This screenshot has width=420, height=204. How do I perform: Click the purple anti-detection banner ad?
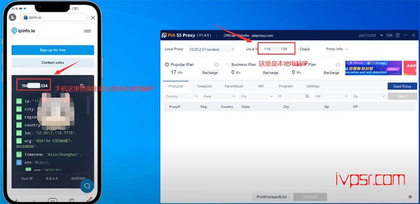point(374,68)
